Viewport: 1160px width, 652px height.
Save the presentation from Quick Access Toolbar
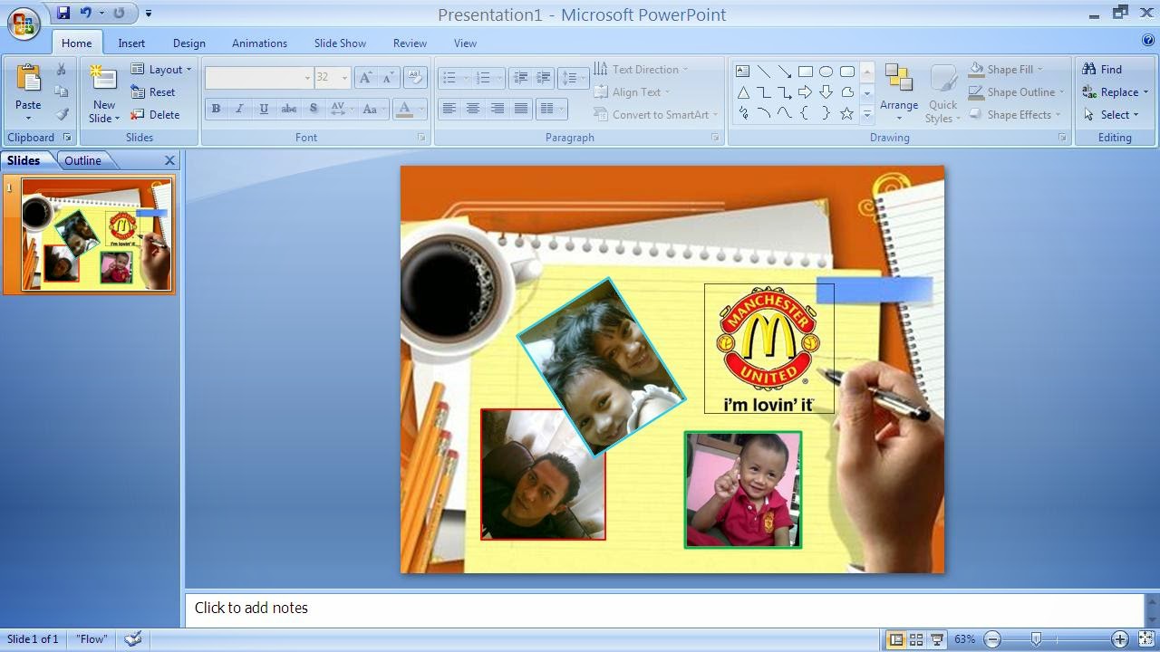click(63, 14)
